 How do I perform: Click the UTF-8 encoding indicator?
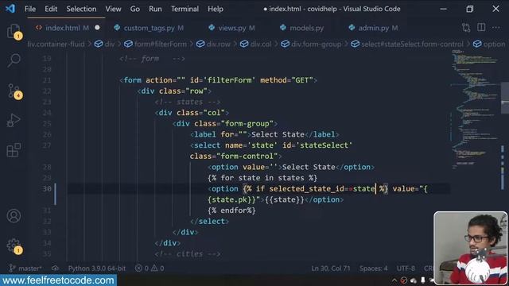coord(406,269)
